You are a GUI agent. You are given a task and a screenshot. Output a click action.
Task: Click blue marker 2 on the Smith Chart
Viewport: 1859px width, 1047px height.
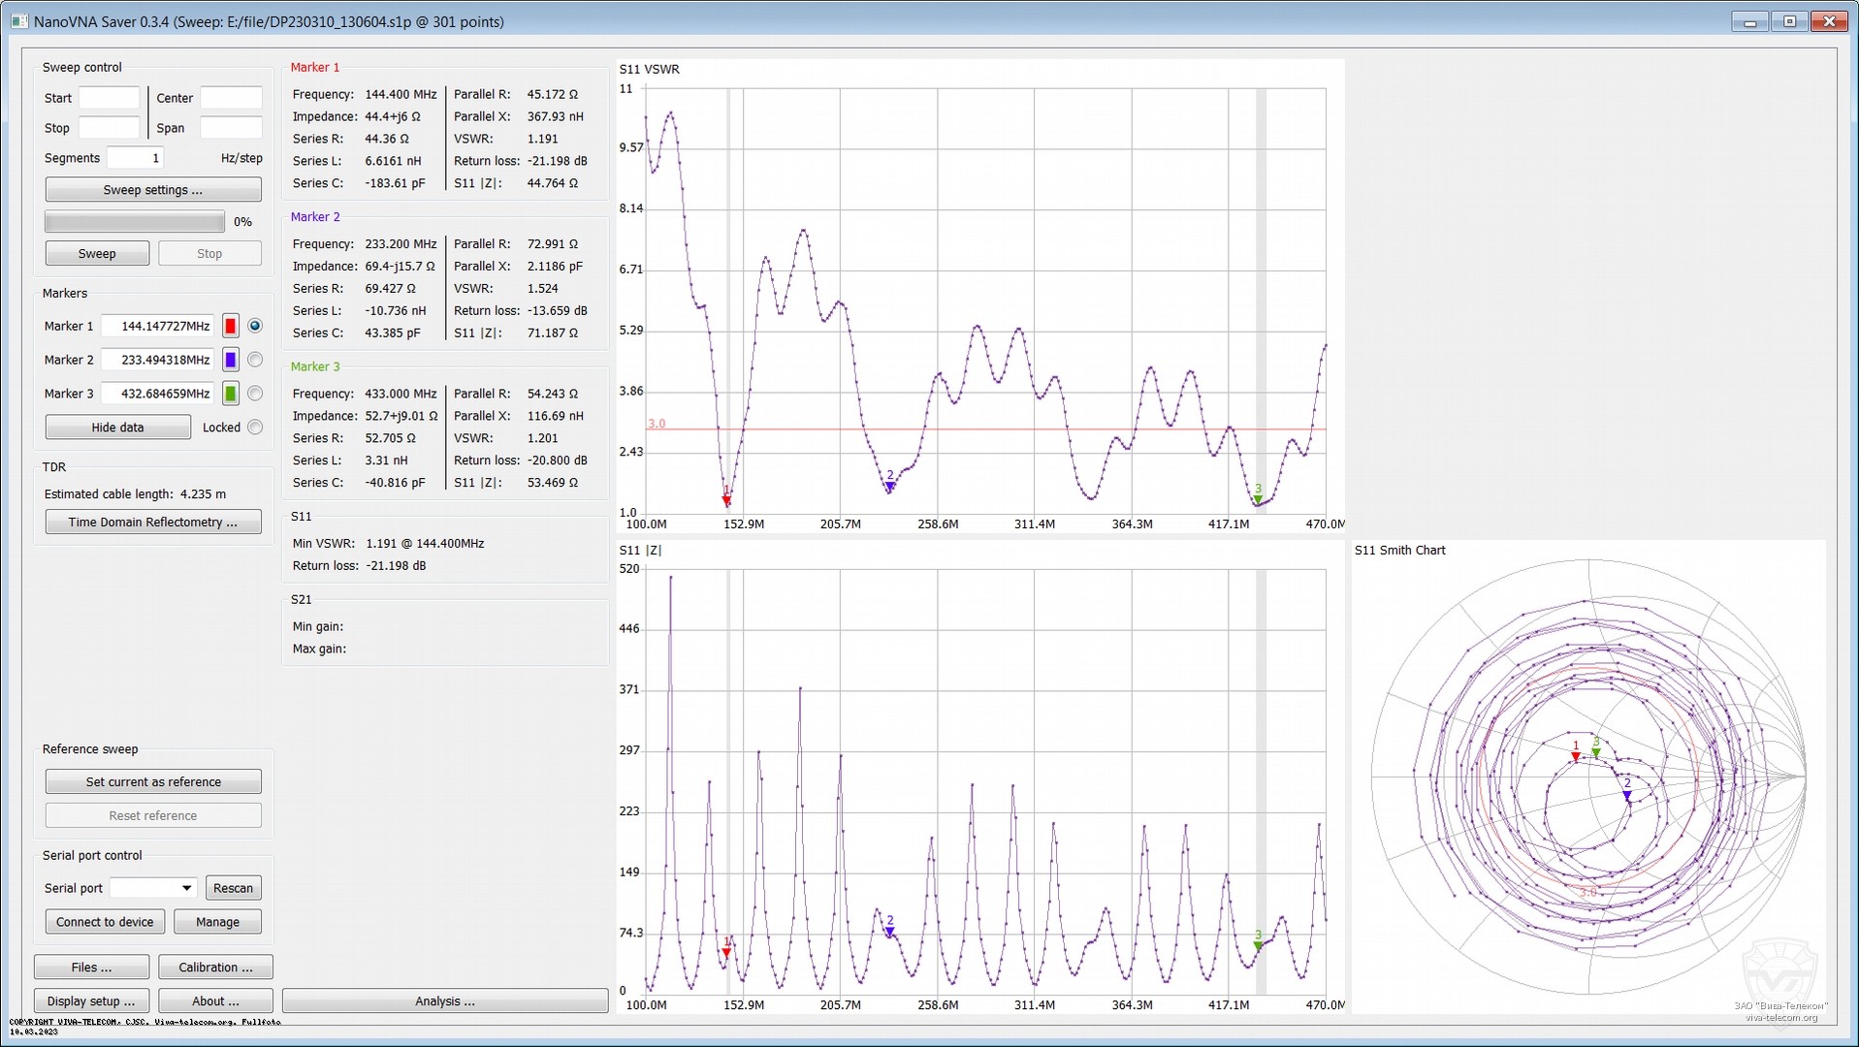point(1627,795)
